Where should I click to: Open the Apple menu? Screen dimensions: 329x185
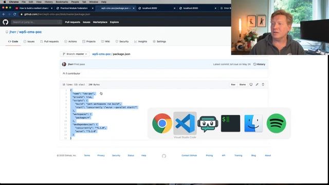coord(5,2)
